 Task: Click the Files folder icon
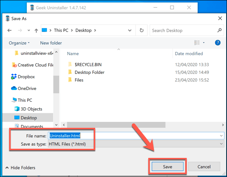click(x=70, y=80)
